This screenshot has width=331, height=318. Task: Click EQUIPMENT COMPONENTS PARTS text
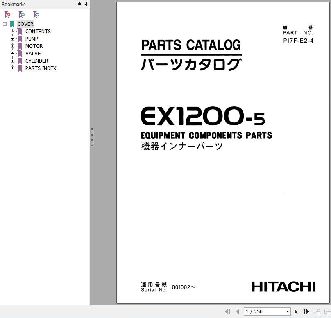coord(206,135)
